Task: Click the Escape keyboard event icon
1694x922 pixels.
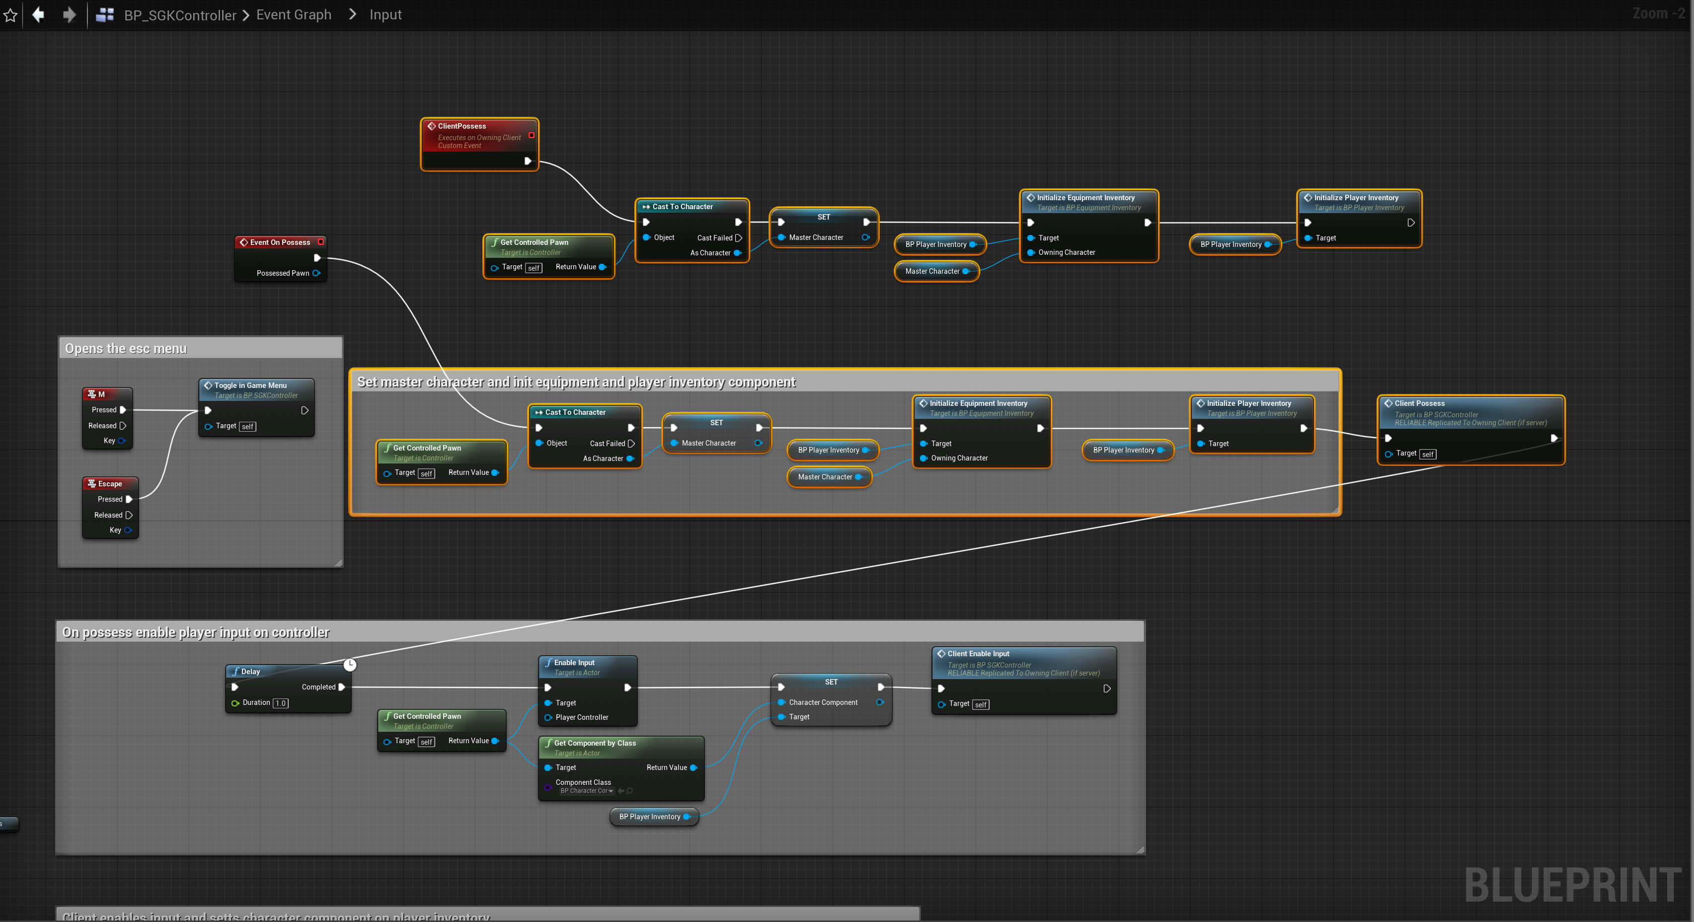Action: click(x=92, y=483)
